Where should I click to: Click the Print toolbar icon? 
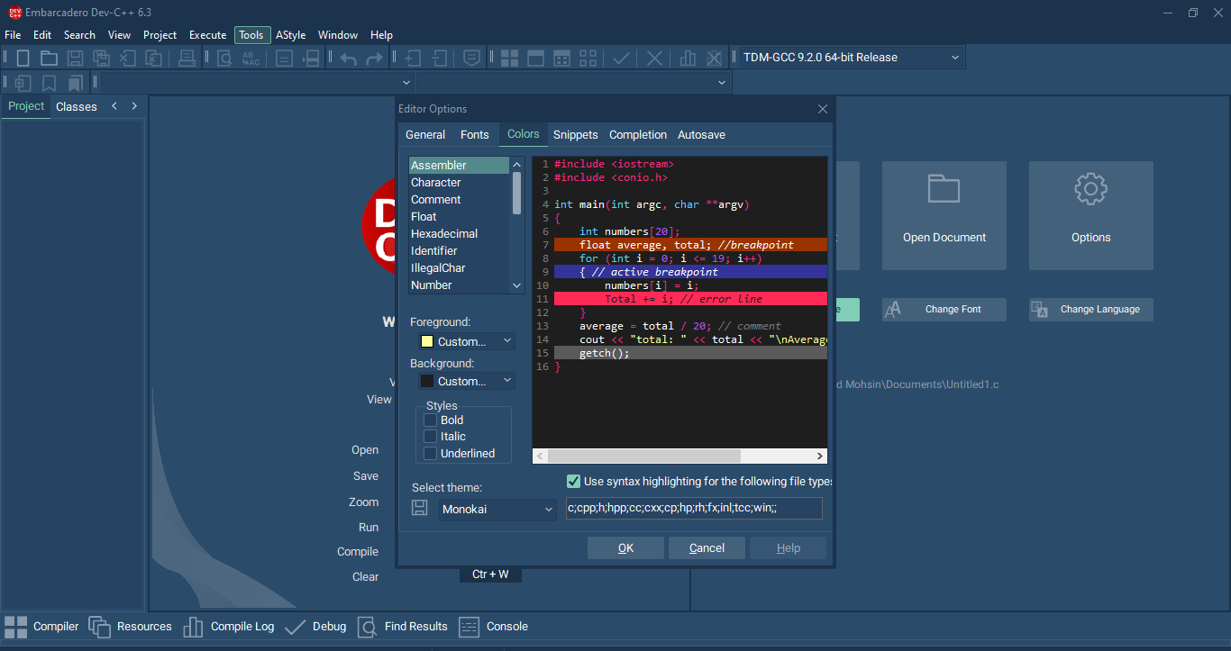[187, 58]
